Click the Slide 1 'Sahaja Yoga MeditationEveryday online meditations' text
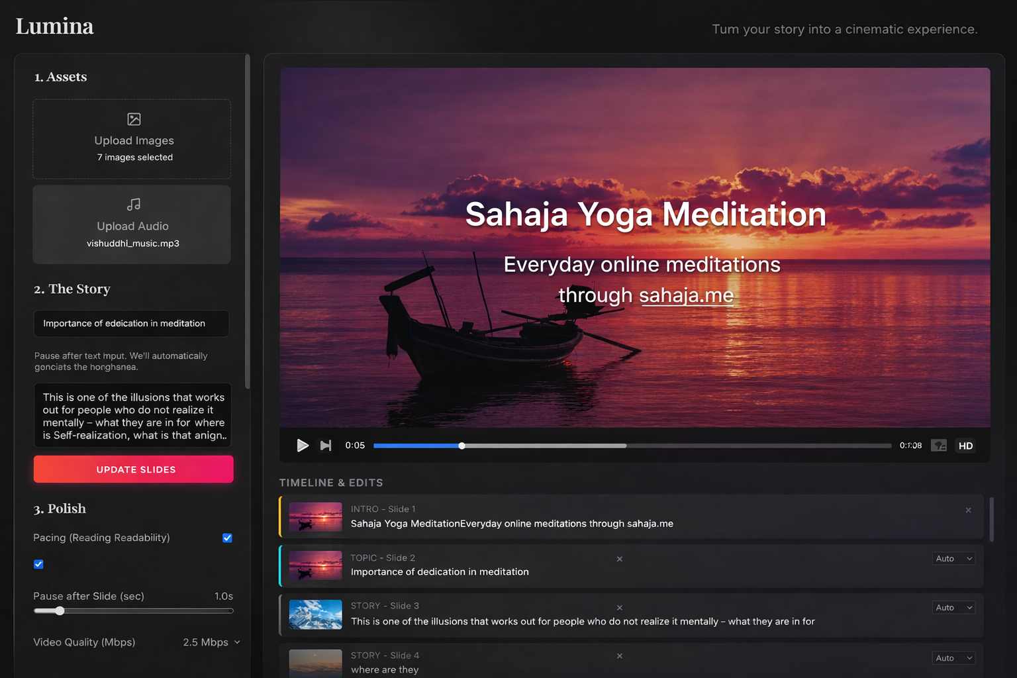Viewport: 1017px width, 678px height. tap(512, 524)
